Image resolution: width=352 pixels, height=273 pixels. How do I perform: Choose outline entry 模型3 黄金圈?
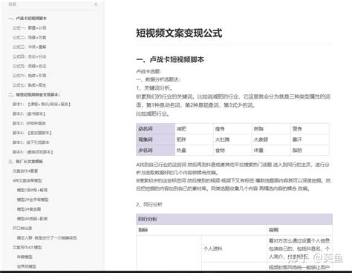(x=29, y=209)
